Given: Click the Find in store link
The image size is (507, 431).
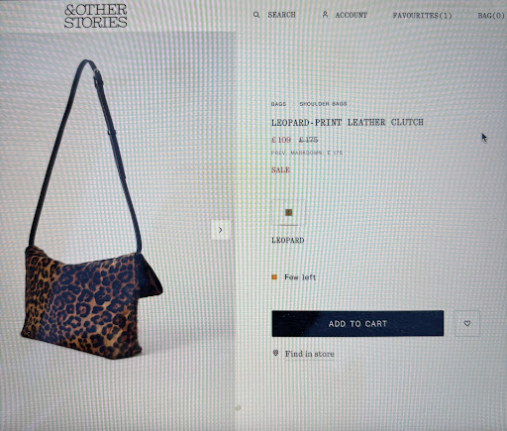Looking at the screenshot, I should coord(310,354).
